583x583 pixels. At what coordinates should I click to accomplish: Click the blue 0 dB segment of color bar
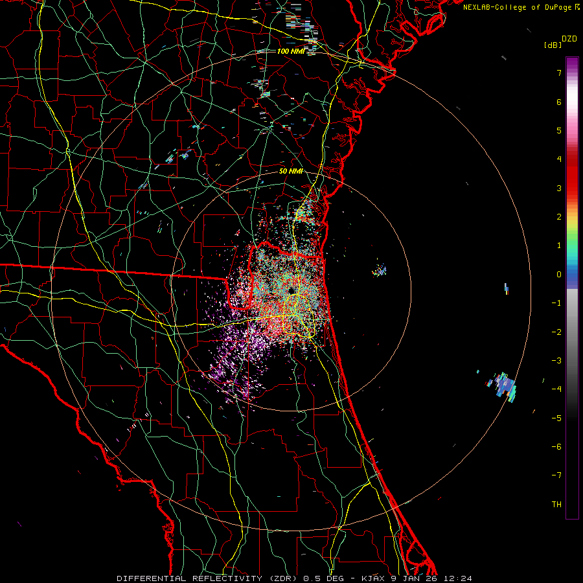pos(572,274)
